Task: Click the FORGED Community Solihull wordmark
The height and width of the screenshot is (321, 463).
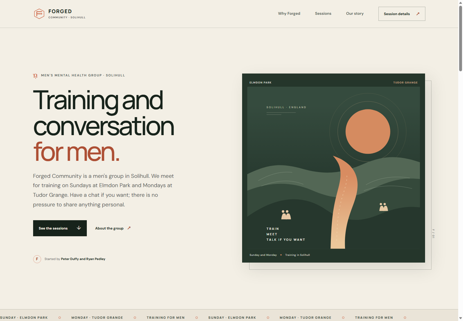Action: [67, 14]
